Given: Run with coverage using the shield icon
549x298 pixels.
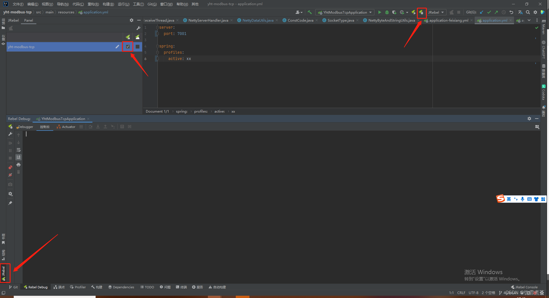Looking at the screenshot, I should click(x=394, y=12).
